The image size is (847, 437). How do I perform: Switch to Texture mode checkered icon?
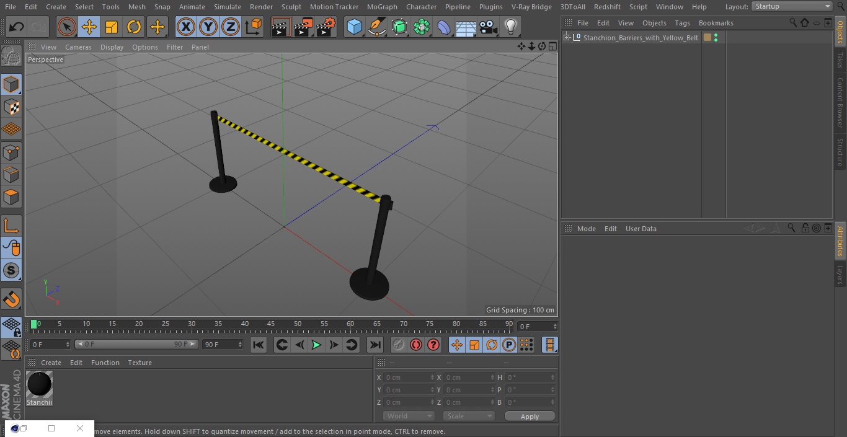coord(11,107)
